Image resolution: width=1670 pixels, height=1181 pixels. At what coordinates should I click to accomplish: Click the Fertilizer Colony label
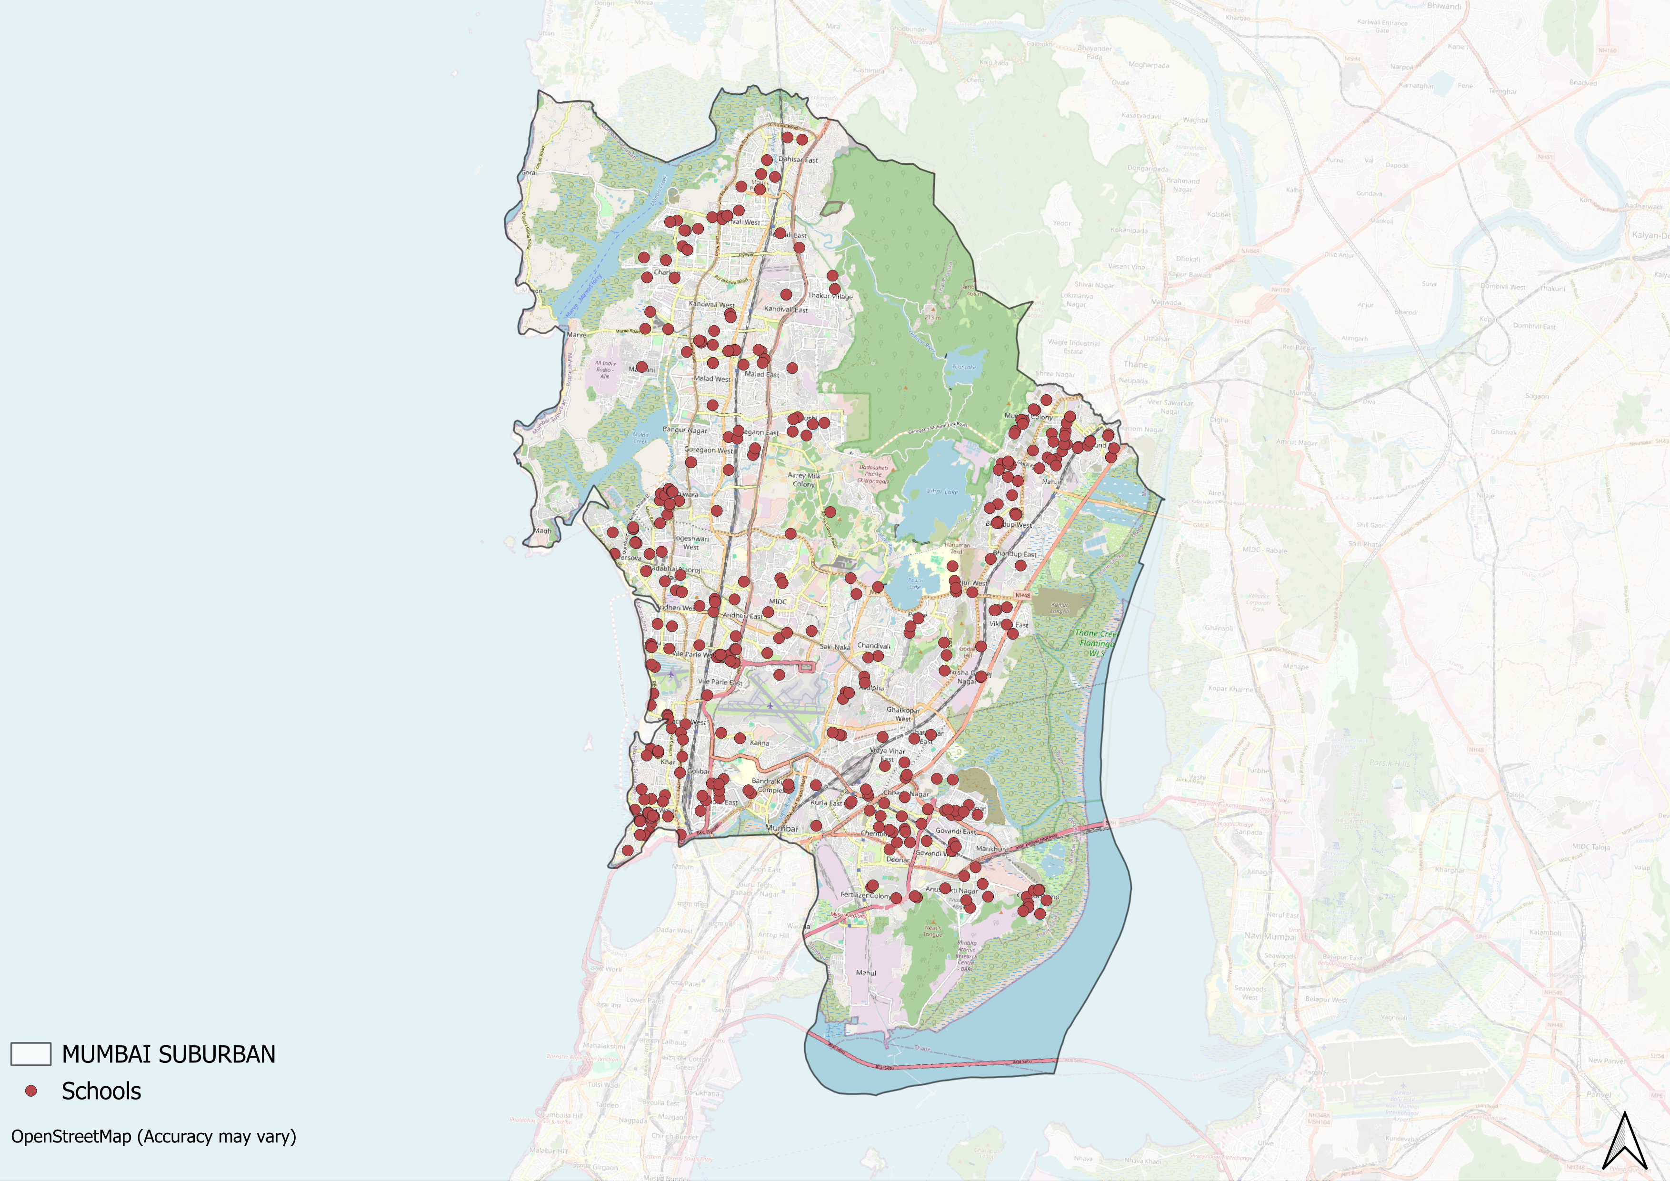tap(865, 895)
